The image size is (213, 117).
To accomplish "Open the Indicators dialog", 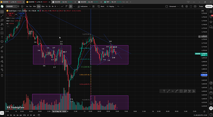I will (83, 6).
